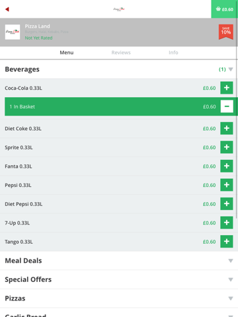Go back using the red arrow

coord(7,9)
